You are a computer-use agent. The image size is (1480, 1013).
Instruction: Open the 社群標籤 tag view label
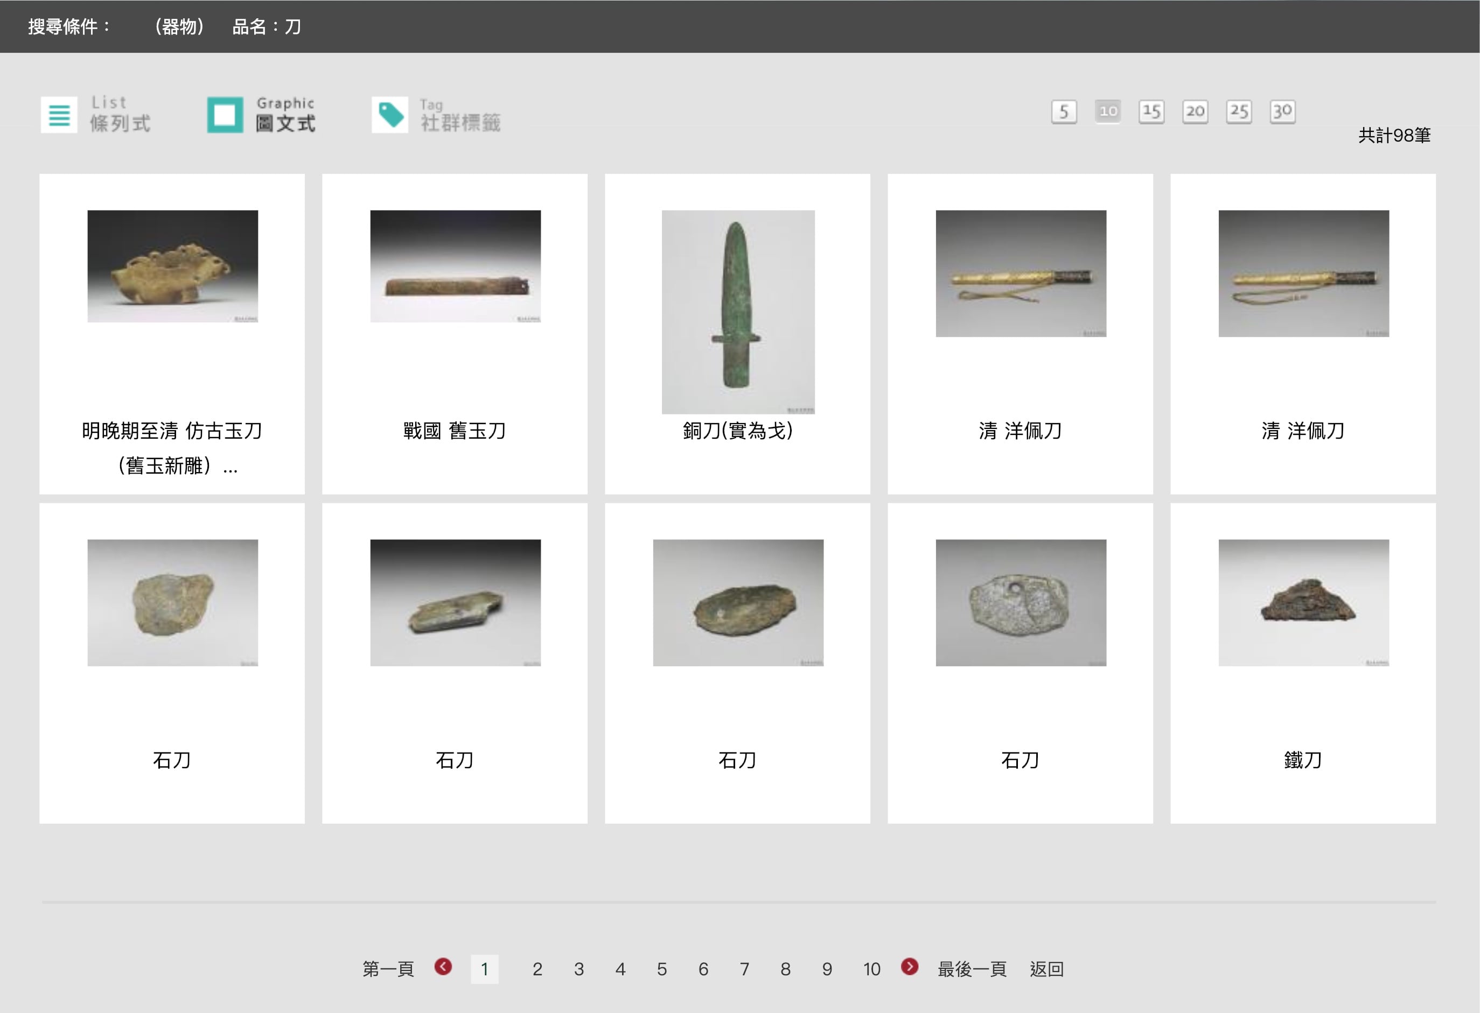460,122
